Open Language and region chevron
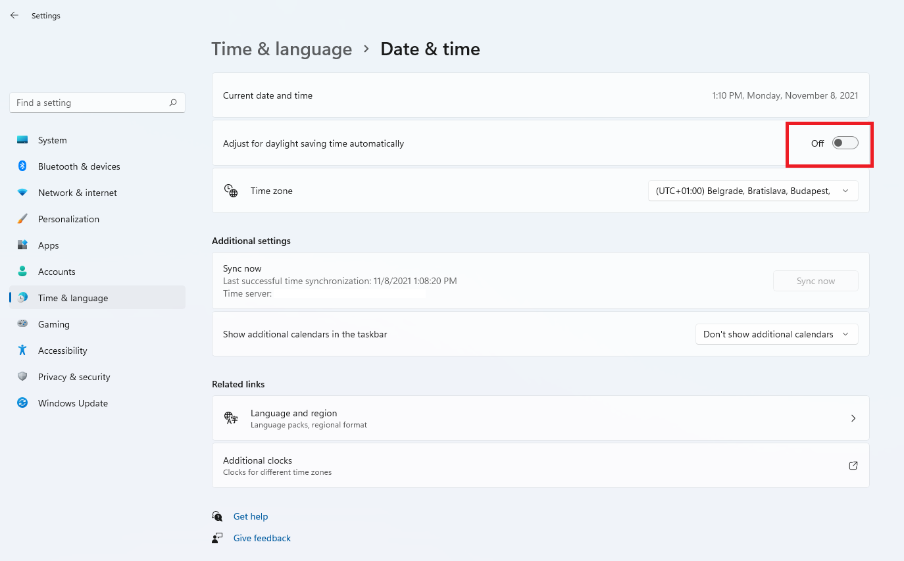 (853, 418)
